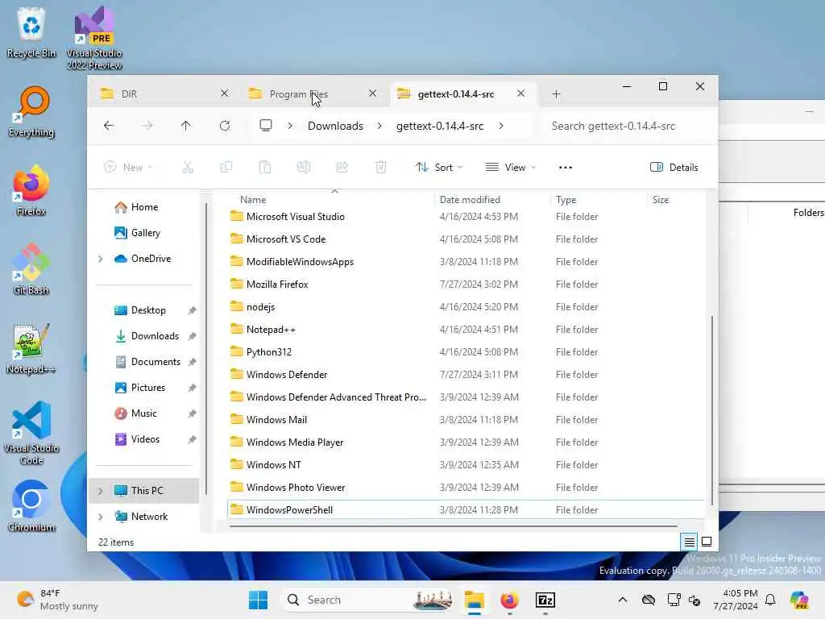
Task: Open the Windows Start menu
Action: coord(258,600)
